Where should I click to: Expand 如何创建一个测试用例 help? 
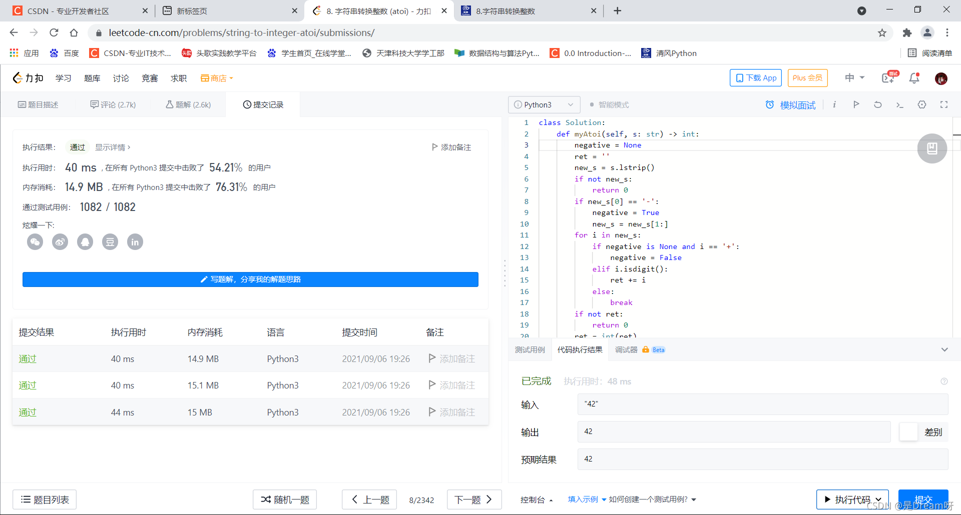tap(653, 499)
